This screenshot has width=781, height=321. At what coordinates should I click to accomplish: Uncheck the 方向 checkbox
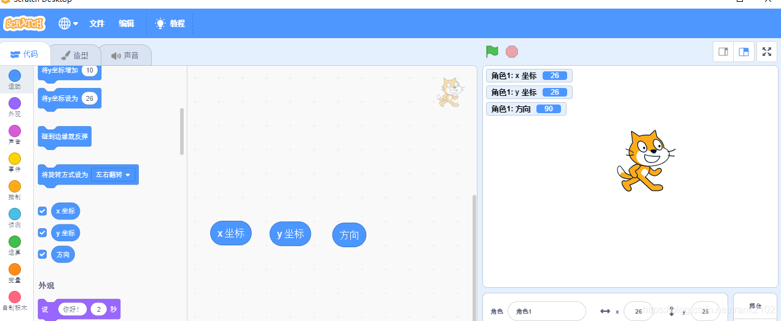click(x=42, y=254)
